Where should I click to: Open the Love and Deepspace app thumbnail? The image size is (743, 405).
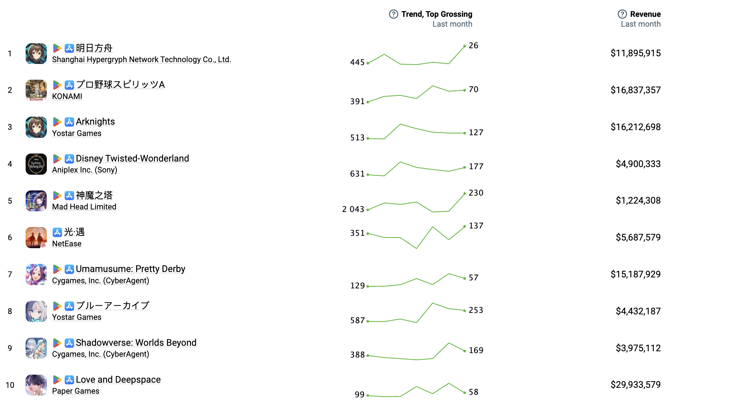[36, 385]
